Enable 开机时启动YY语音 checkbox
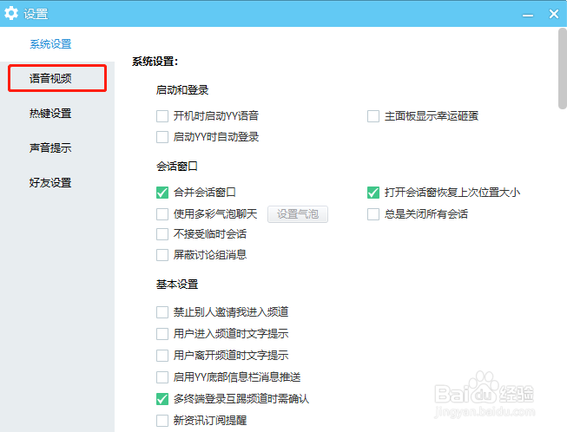This screenshot has height=432, width=567. pyautogui.click(x=162, y=116)
